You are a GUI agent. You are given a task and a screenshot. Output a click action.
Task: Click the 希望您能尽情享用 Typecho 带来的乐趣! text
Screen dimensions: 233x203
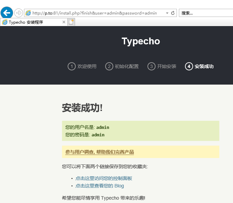click(103, 198)
